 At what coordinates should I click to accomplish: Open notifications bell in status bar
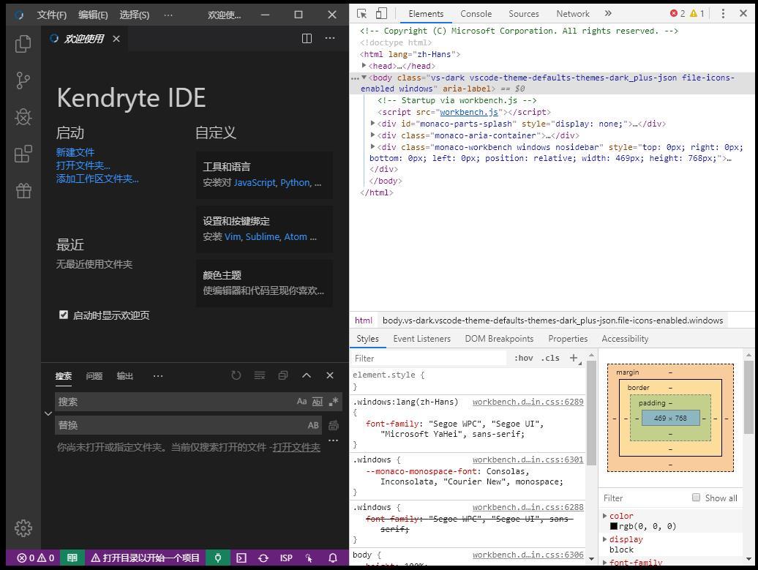[333, 558]
